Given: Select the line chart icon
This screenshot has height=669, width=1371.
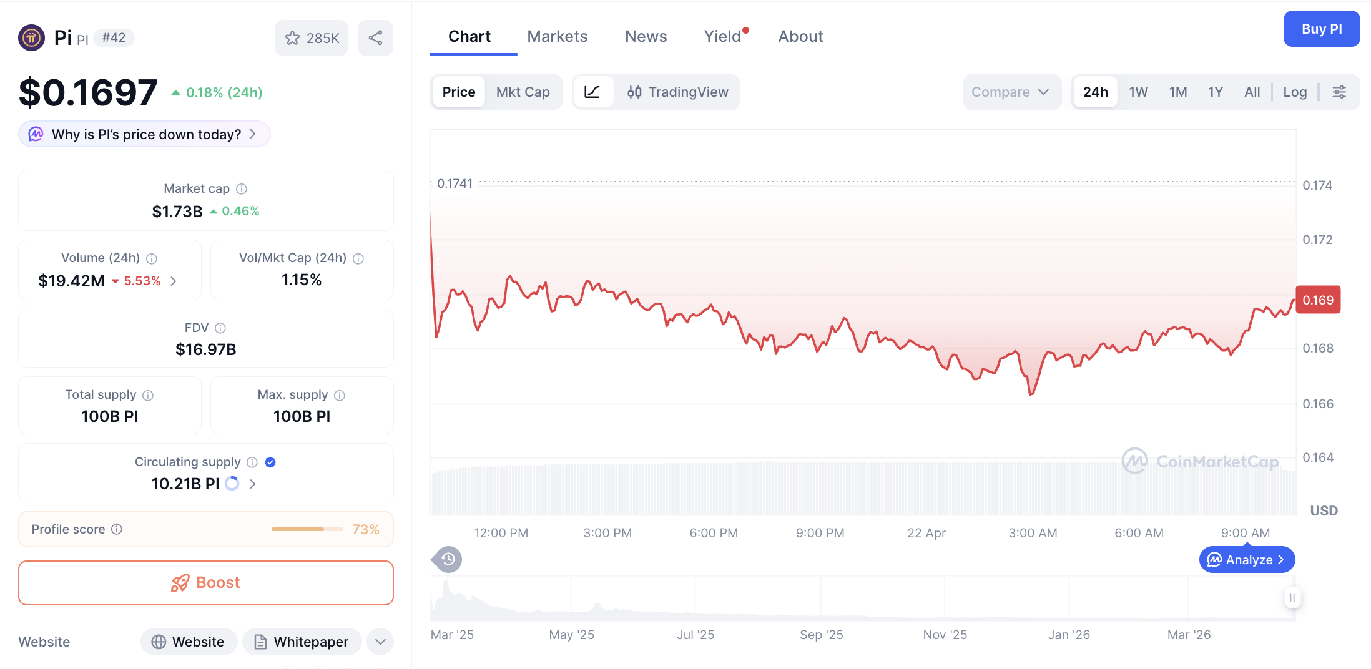Looking at the screenshot, I should pyautogui.click(x=593, y=92).
